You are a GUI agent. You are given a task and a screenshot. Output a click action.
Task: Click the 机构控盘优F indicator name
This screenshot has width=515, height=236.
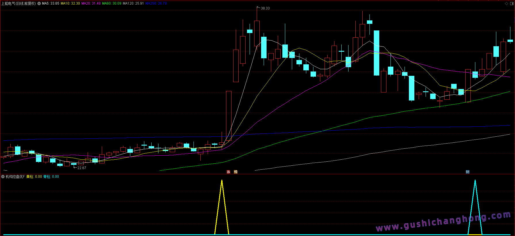coord(15,177)
